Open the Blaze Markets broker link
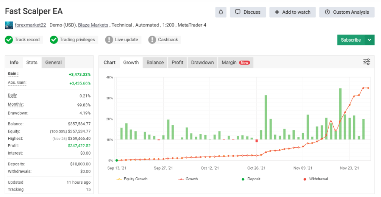381x197 pixels. click(x=93, y=25)
